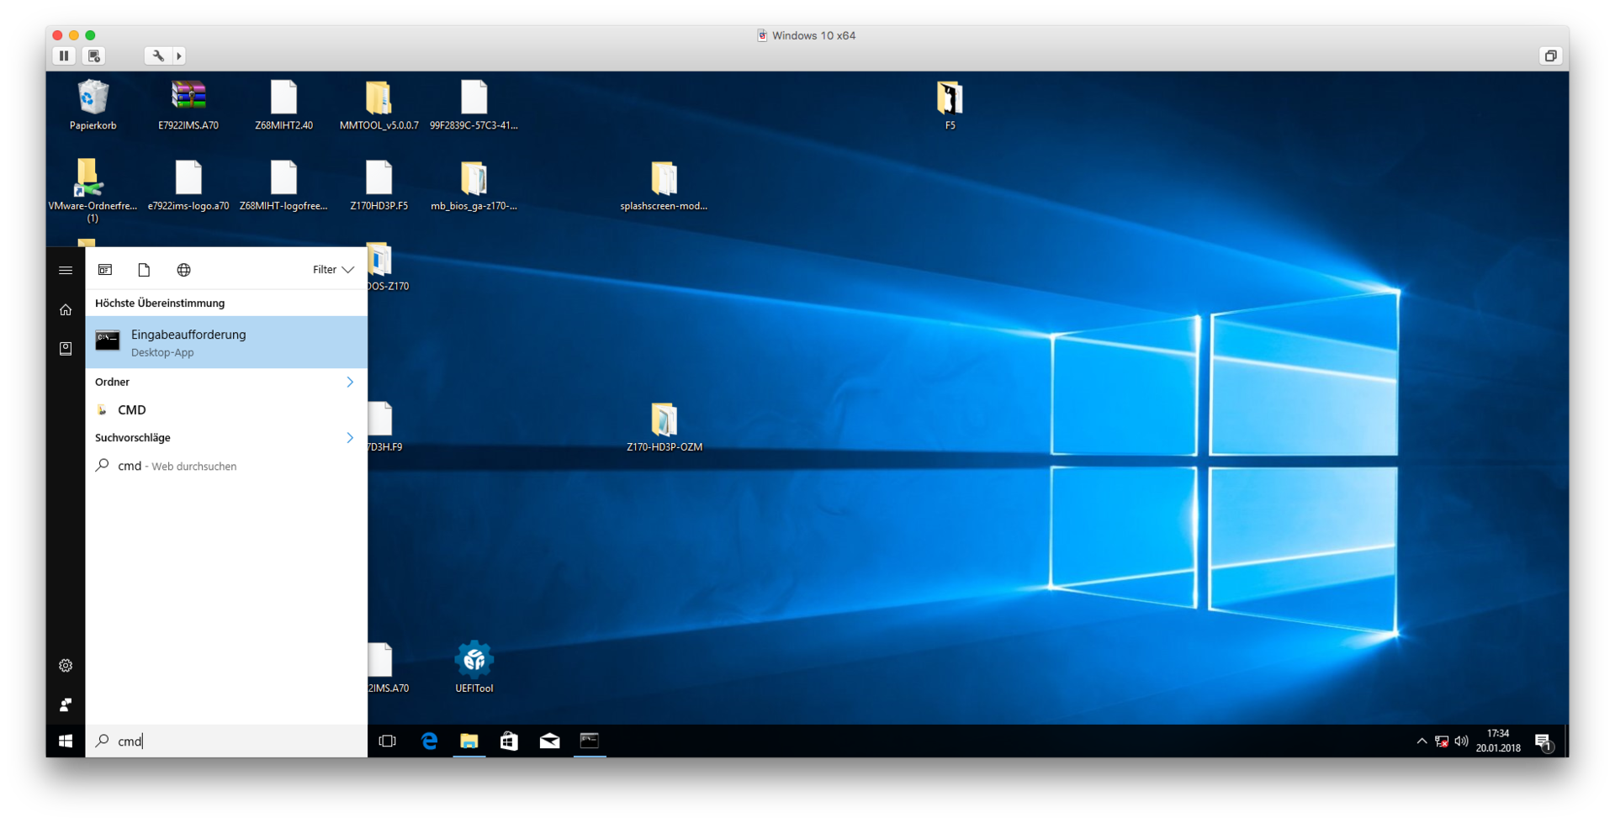
Task: Choose the CMD folder result
Action: (132, 409)
